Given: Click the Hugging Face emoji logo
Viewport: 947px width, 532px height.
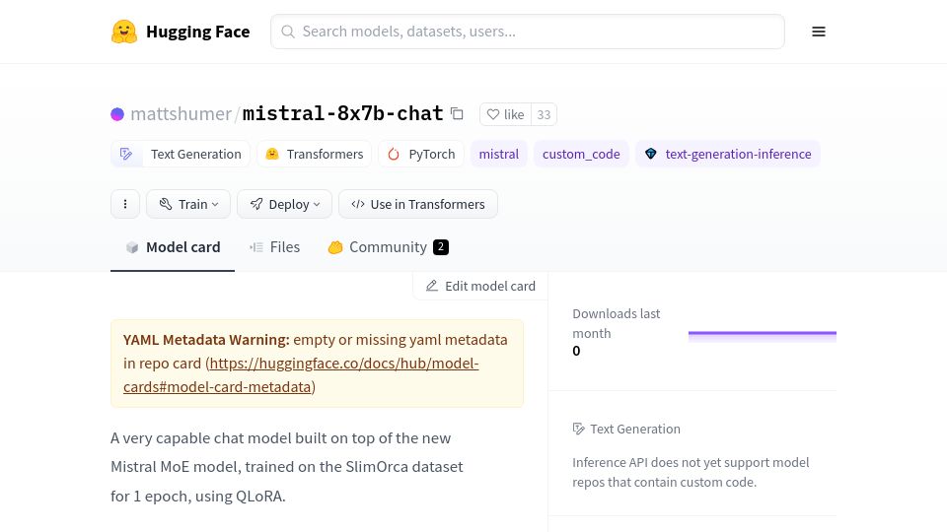Looking at the screenshot, I should 124,32.
